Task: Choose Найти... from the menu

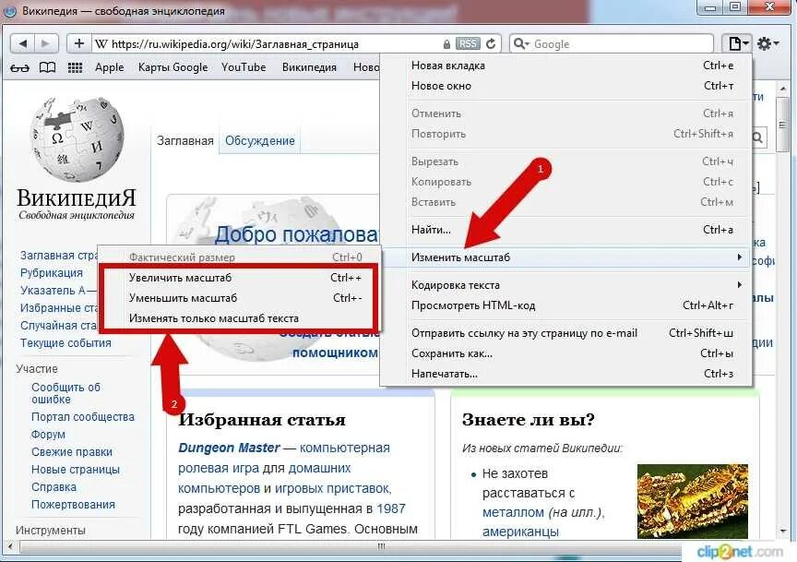Action: 566,230
